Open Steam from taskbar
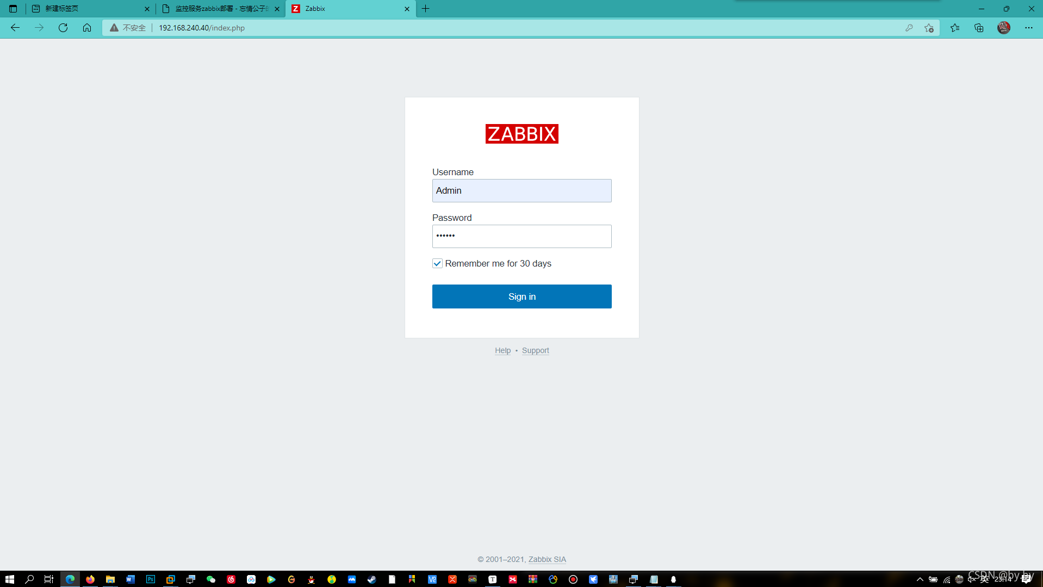Viewport: 1043px width, 587px height. coord(372,579)
